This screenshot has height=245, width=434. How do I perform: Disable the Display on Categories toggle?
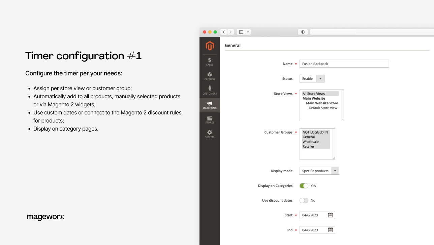[x=304, y=185]
